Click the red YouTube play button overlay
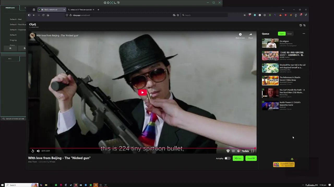 [142, 92]
